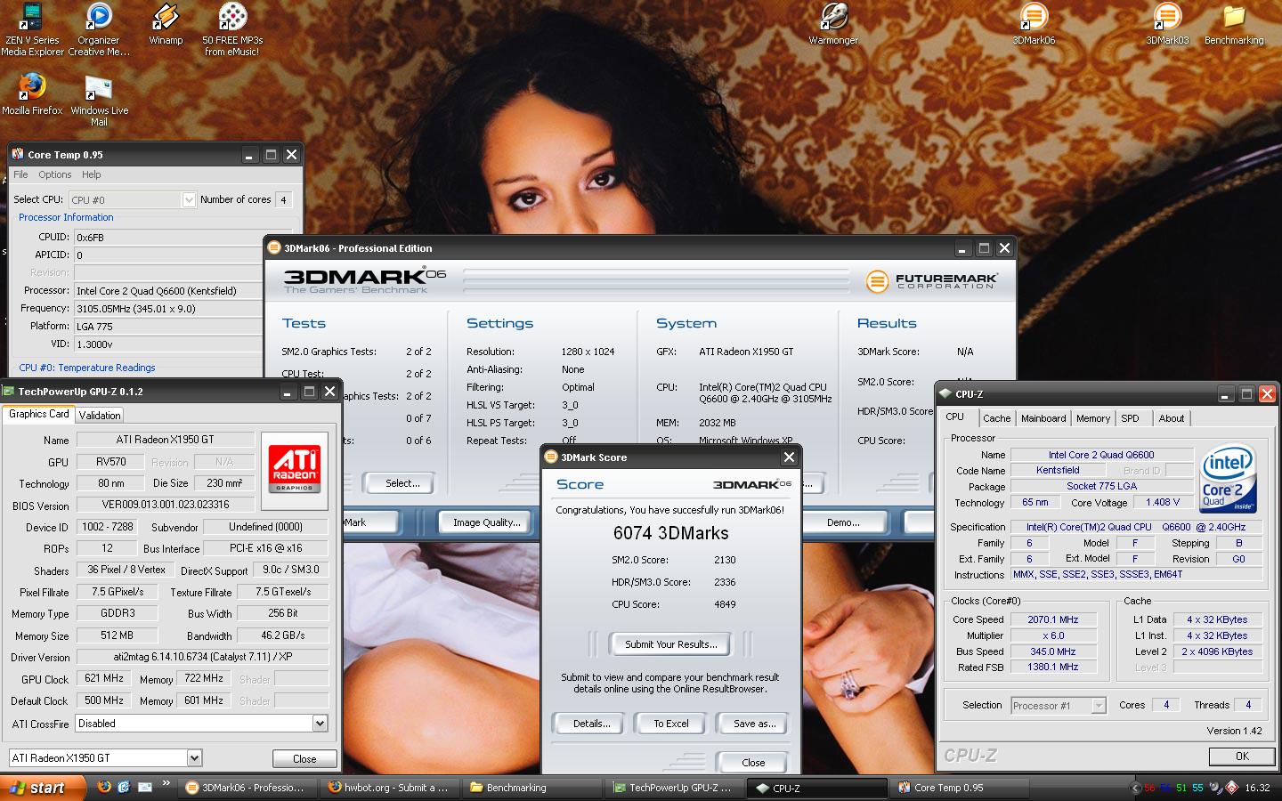Expand the quick launch overflow chevron

pyautogui.click(x=166, y=784)
